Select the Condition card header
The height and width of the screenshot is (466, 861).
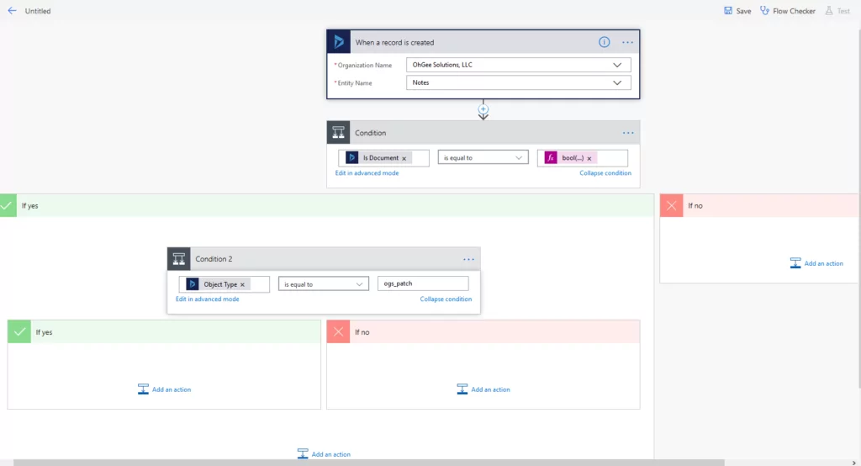coord(483,132)
